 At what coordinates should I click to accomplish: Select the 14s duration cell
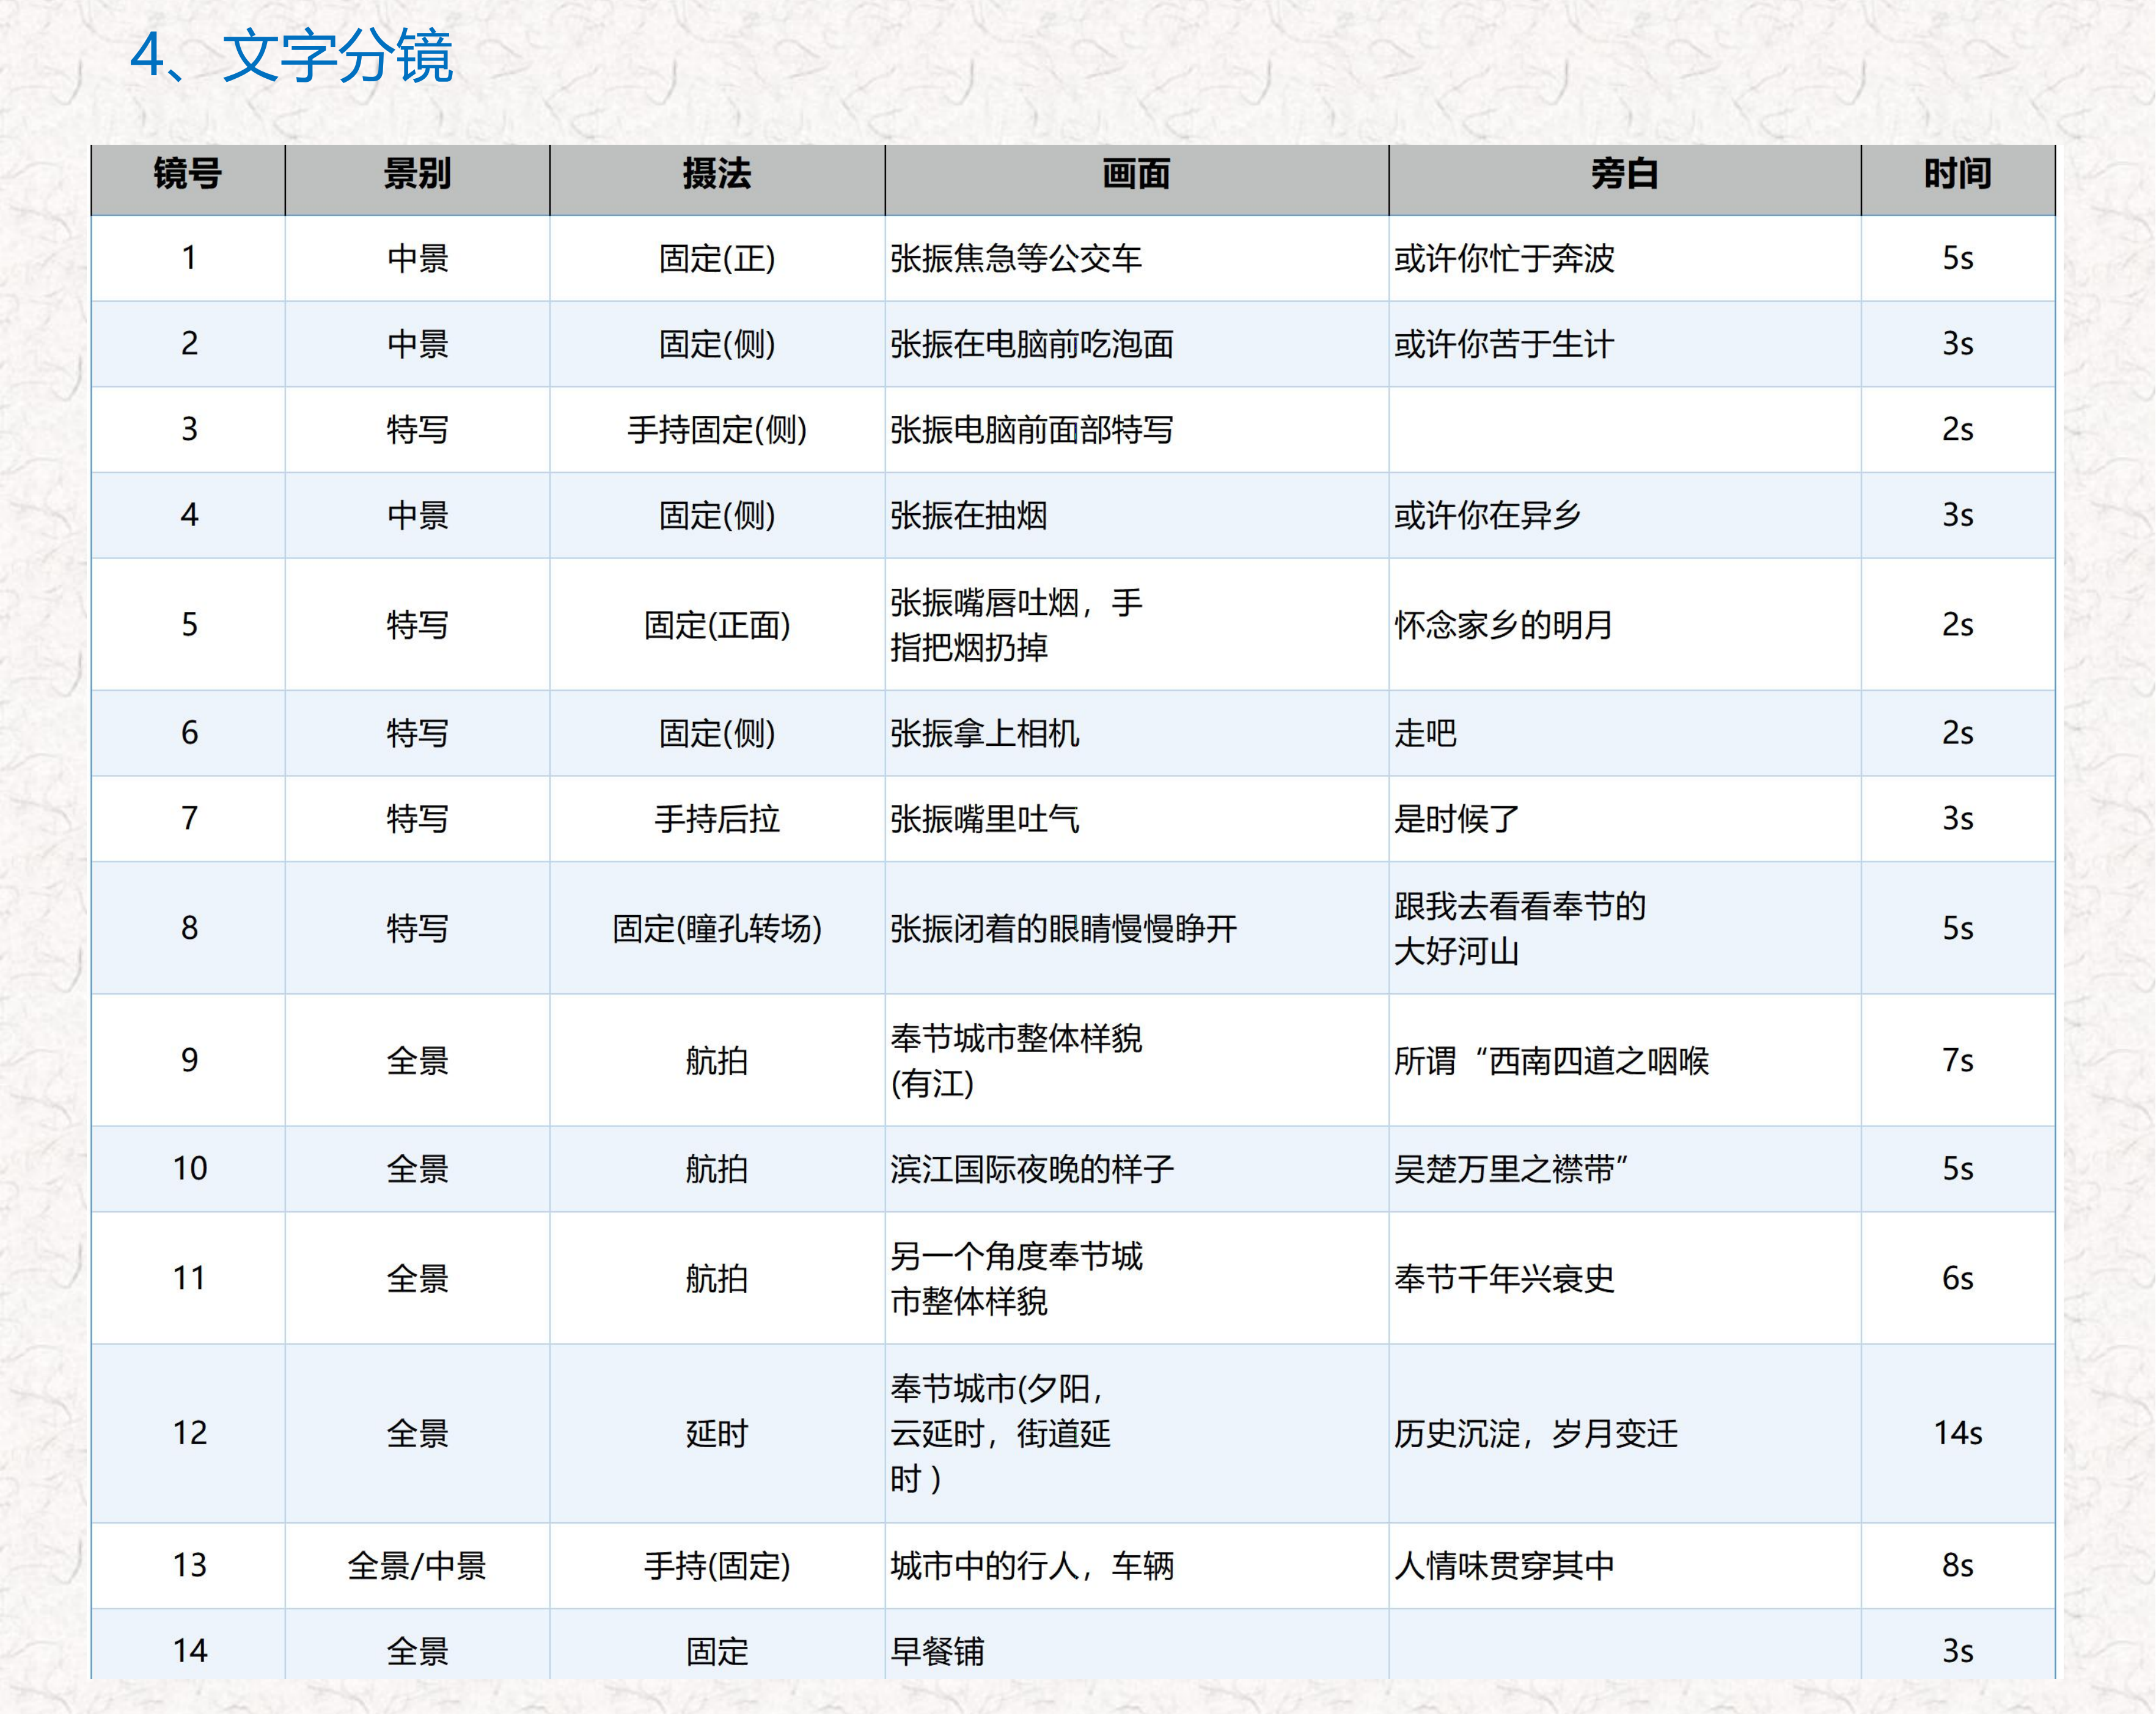pyautogui.click(x=1957, y=1433)
